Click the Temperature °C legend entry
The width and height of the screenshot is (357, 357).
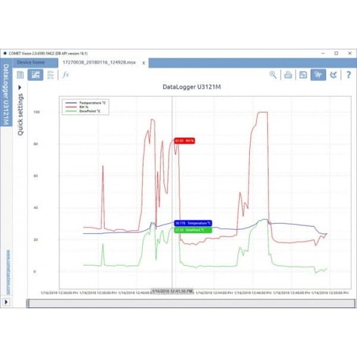pos(87,102)
